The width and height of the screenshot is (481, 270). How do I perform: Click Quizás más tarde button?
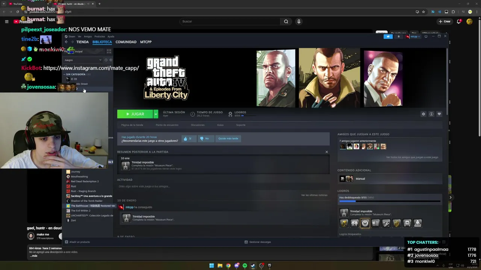228,139
